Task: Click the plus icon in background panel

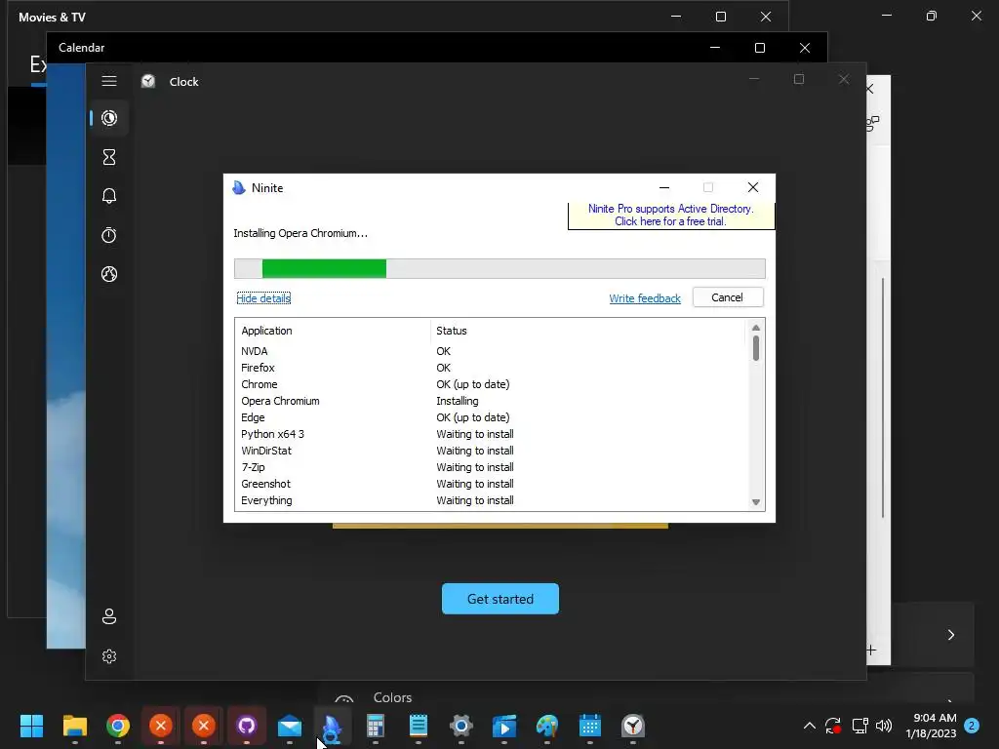Action: (x=871, y=650)
